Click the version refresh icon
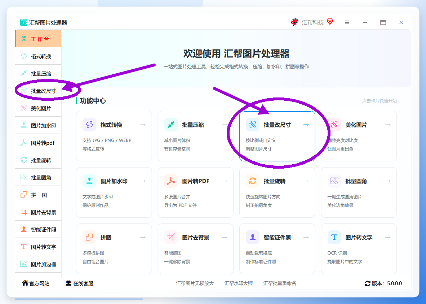426x304 pixels. point(367,283)
